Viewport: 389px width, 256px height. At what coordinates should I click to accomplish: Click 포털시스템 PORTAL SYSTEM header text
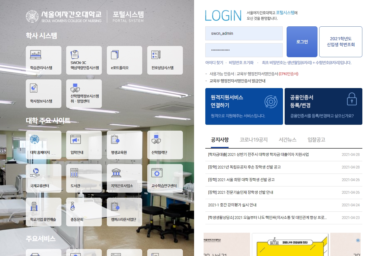click(x=128, y=16)
